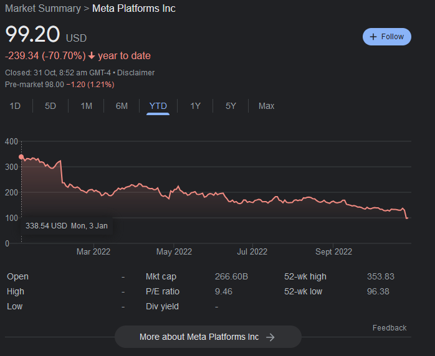Click the Pre-market 98.00 text

point(34,85)
